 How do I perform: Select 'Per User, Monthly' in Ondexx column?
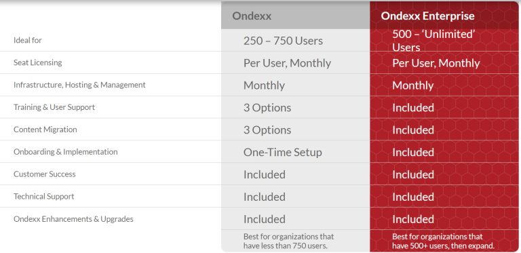pos(287,63)
